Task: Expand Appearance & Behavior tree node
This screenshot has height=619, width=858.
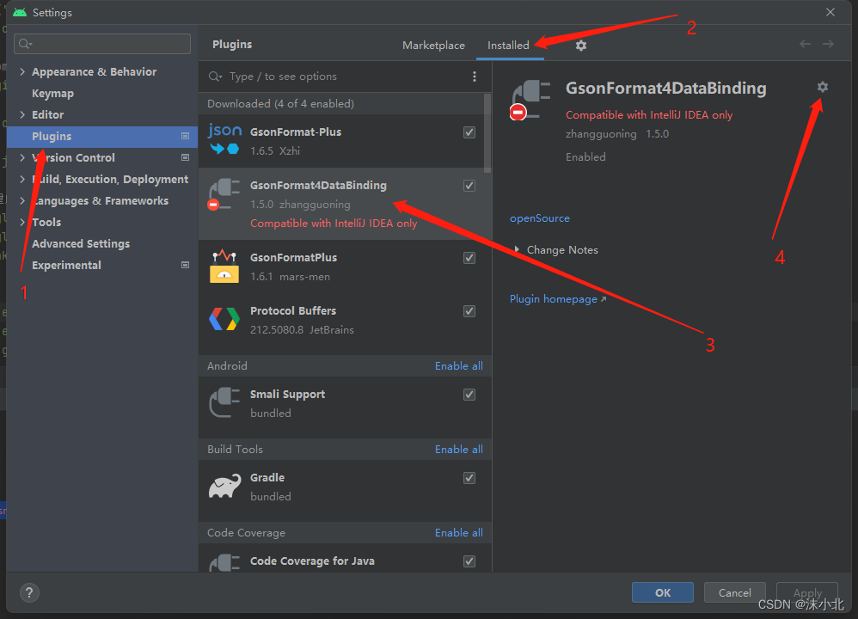Action: tap(22, 71)
